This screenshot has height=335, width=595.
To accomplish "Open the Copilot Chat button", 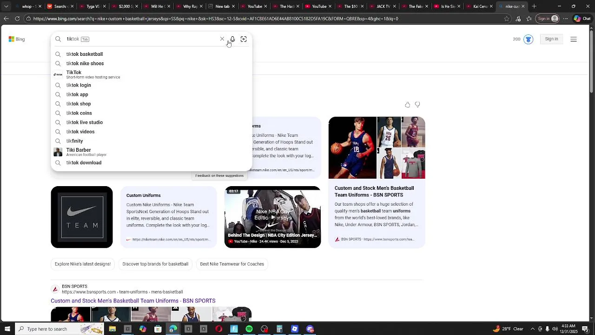I will 582,19.
